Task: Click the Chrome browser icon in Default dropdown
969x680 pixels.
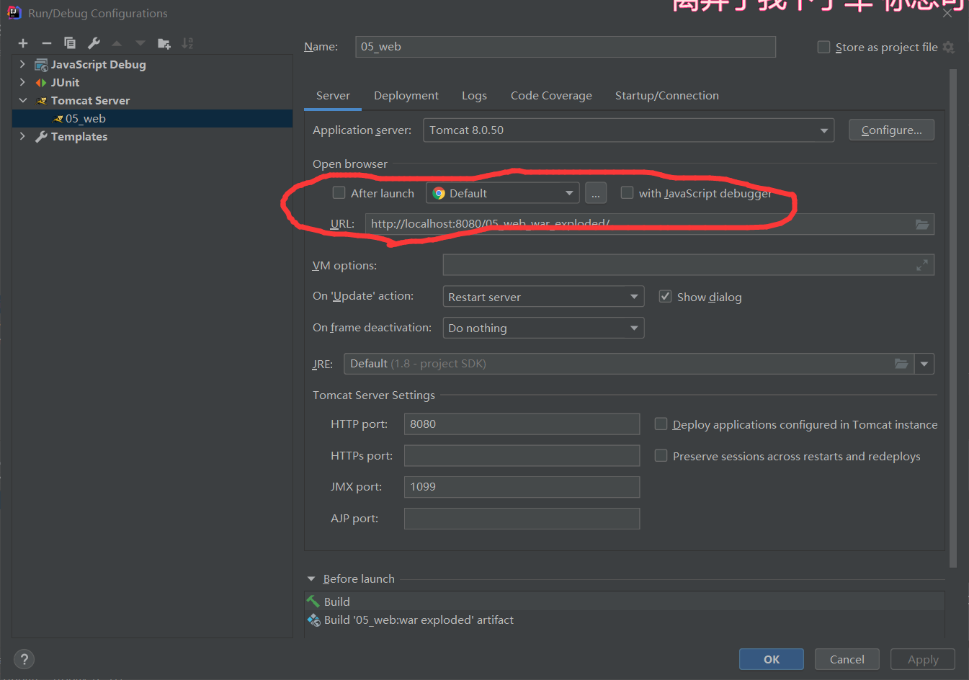Action: pos(439,194)
